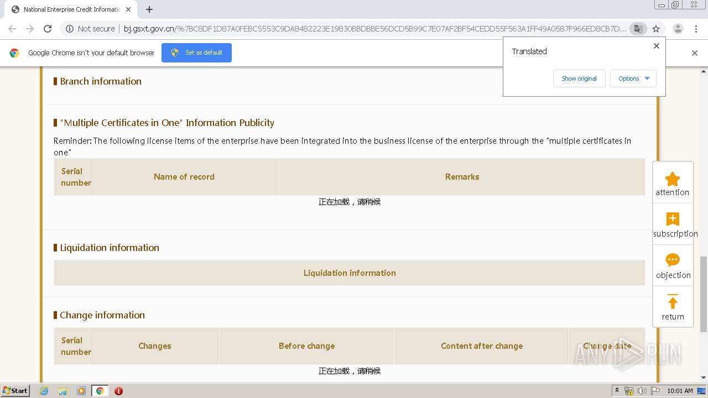Bookmark this page with the star icon
The width and height of the screenshot is (708, 398).
point(656,29)
